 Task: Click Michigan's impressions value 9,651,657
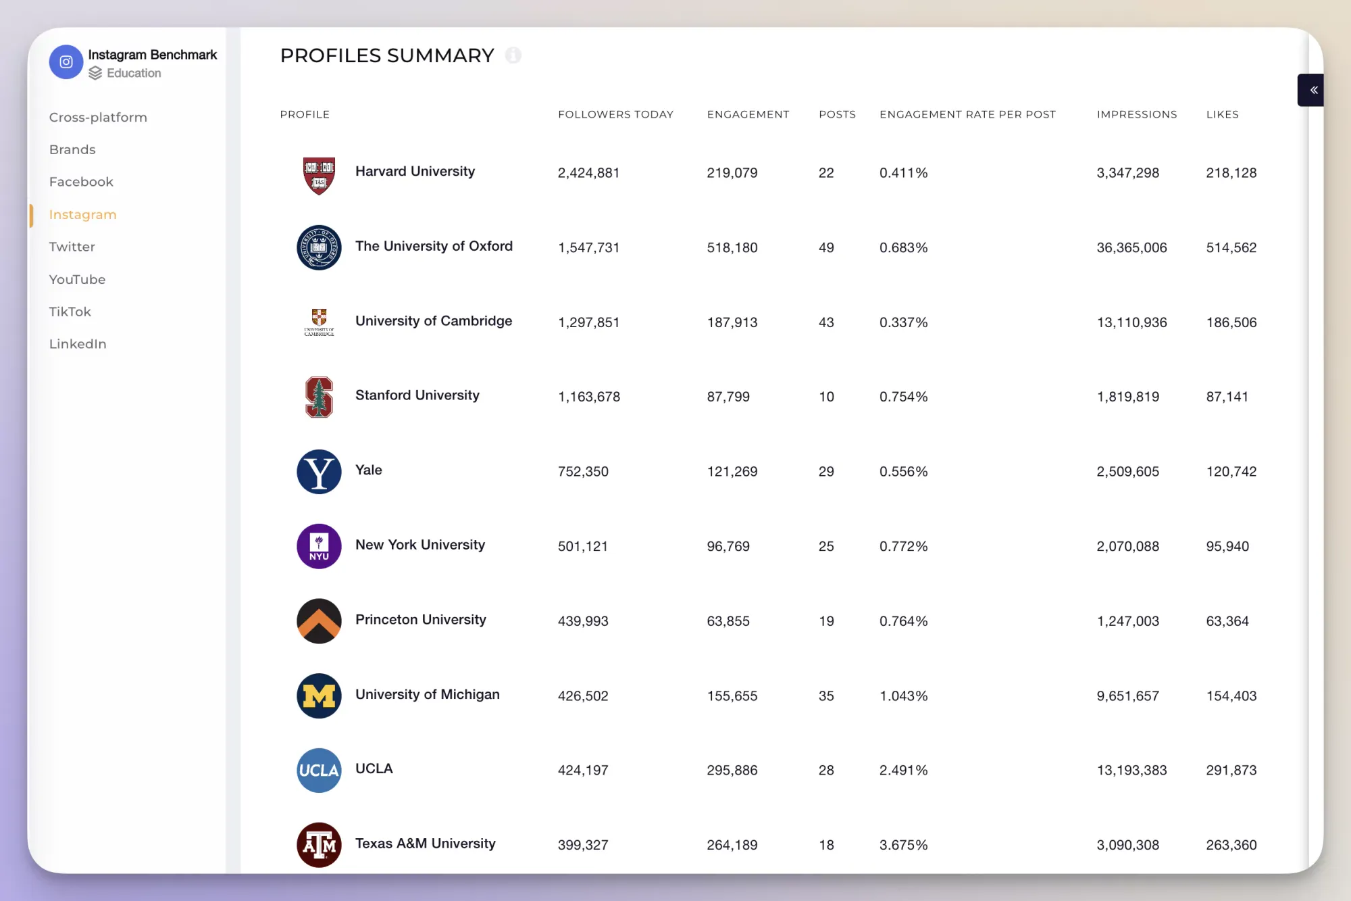coord(1127,696)
